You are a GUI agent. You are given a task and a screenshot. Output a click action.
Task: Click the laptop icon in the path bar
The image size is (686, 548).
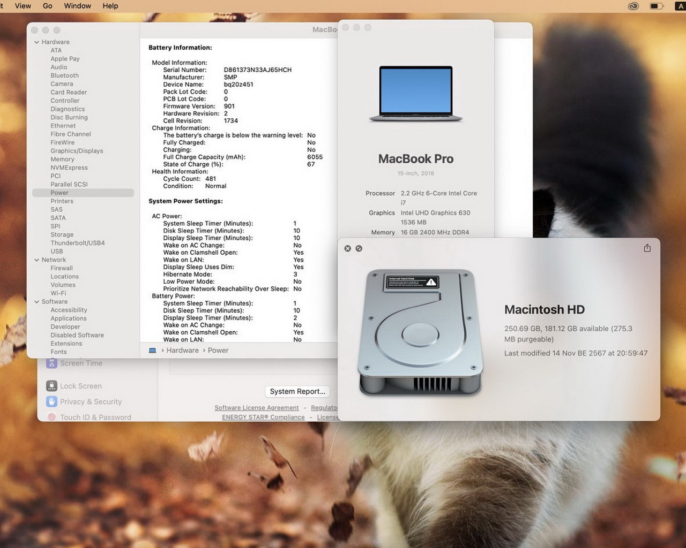[152, 351]
